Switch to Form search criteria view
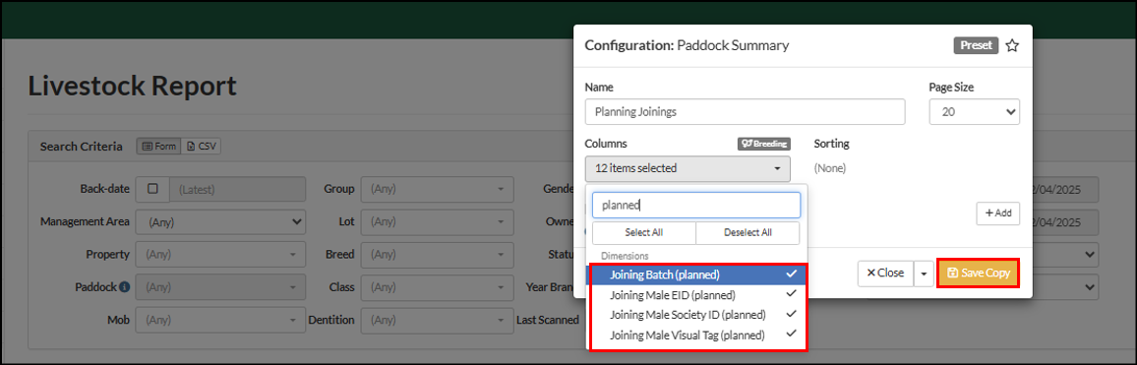 point(158,146)
